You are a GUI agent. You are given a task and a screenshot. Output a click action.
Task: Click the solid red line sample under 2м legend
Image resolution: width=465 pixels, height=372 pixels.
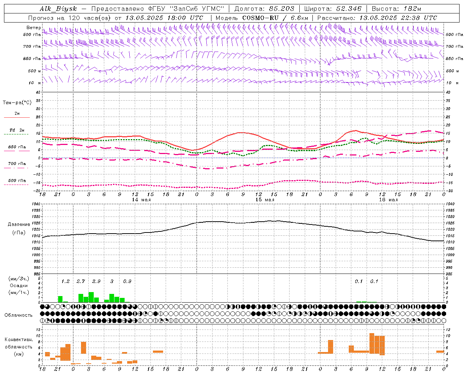pyautogui.click(x=17, y=118)
